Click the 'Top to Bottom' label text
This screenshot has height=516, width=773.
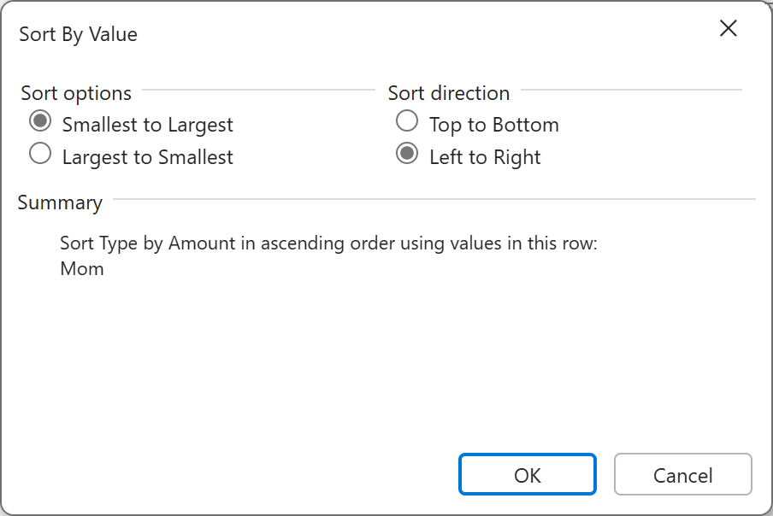(493, 125)
